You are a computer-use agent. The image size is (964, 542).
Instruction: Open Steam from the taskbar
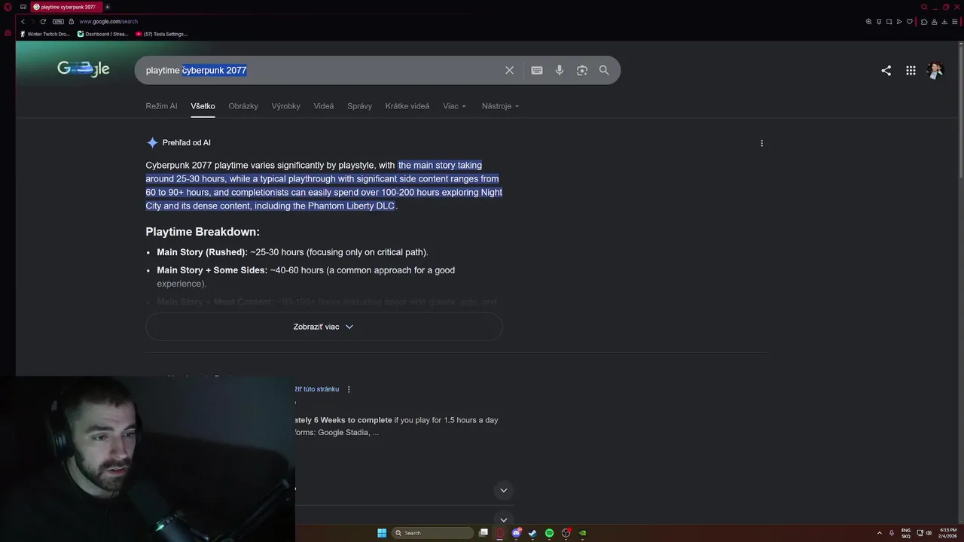532,533
